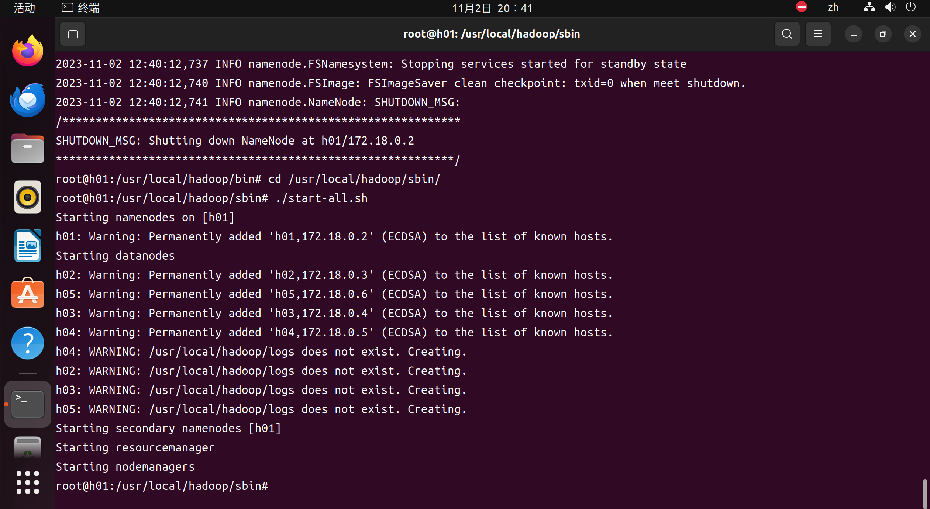Open the Trash from the dock
The width and height of the screenshot is (930, 509).
28,447
